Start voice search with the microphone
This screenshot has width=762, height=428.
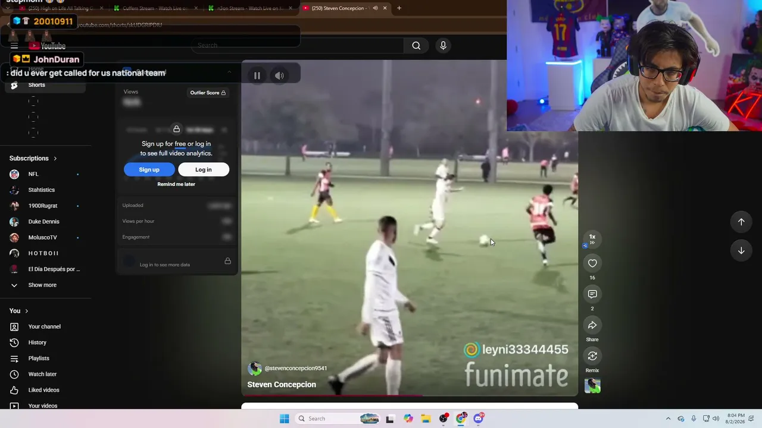[x=443, y=45]
